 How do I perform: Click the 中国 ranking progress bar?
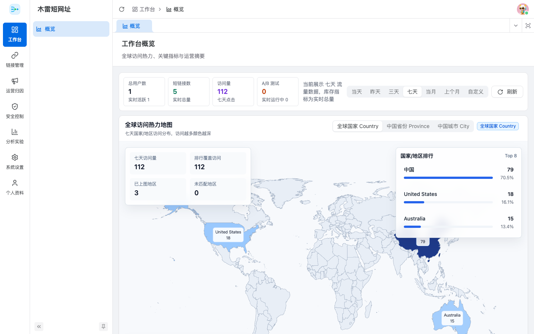coord(448,178)
